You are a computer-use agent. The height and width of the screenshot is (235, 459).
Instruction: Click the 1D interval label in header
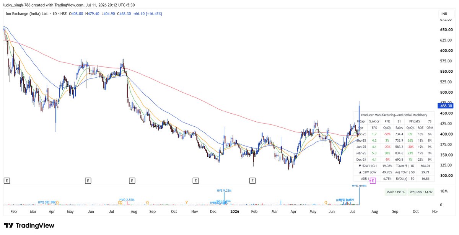pos(55,13)
